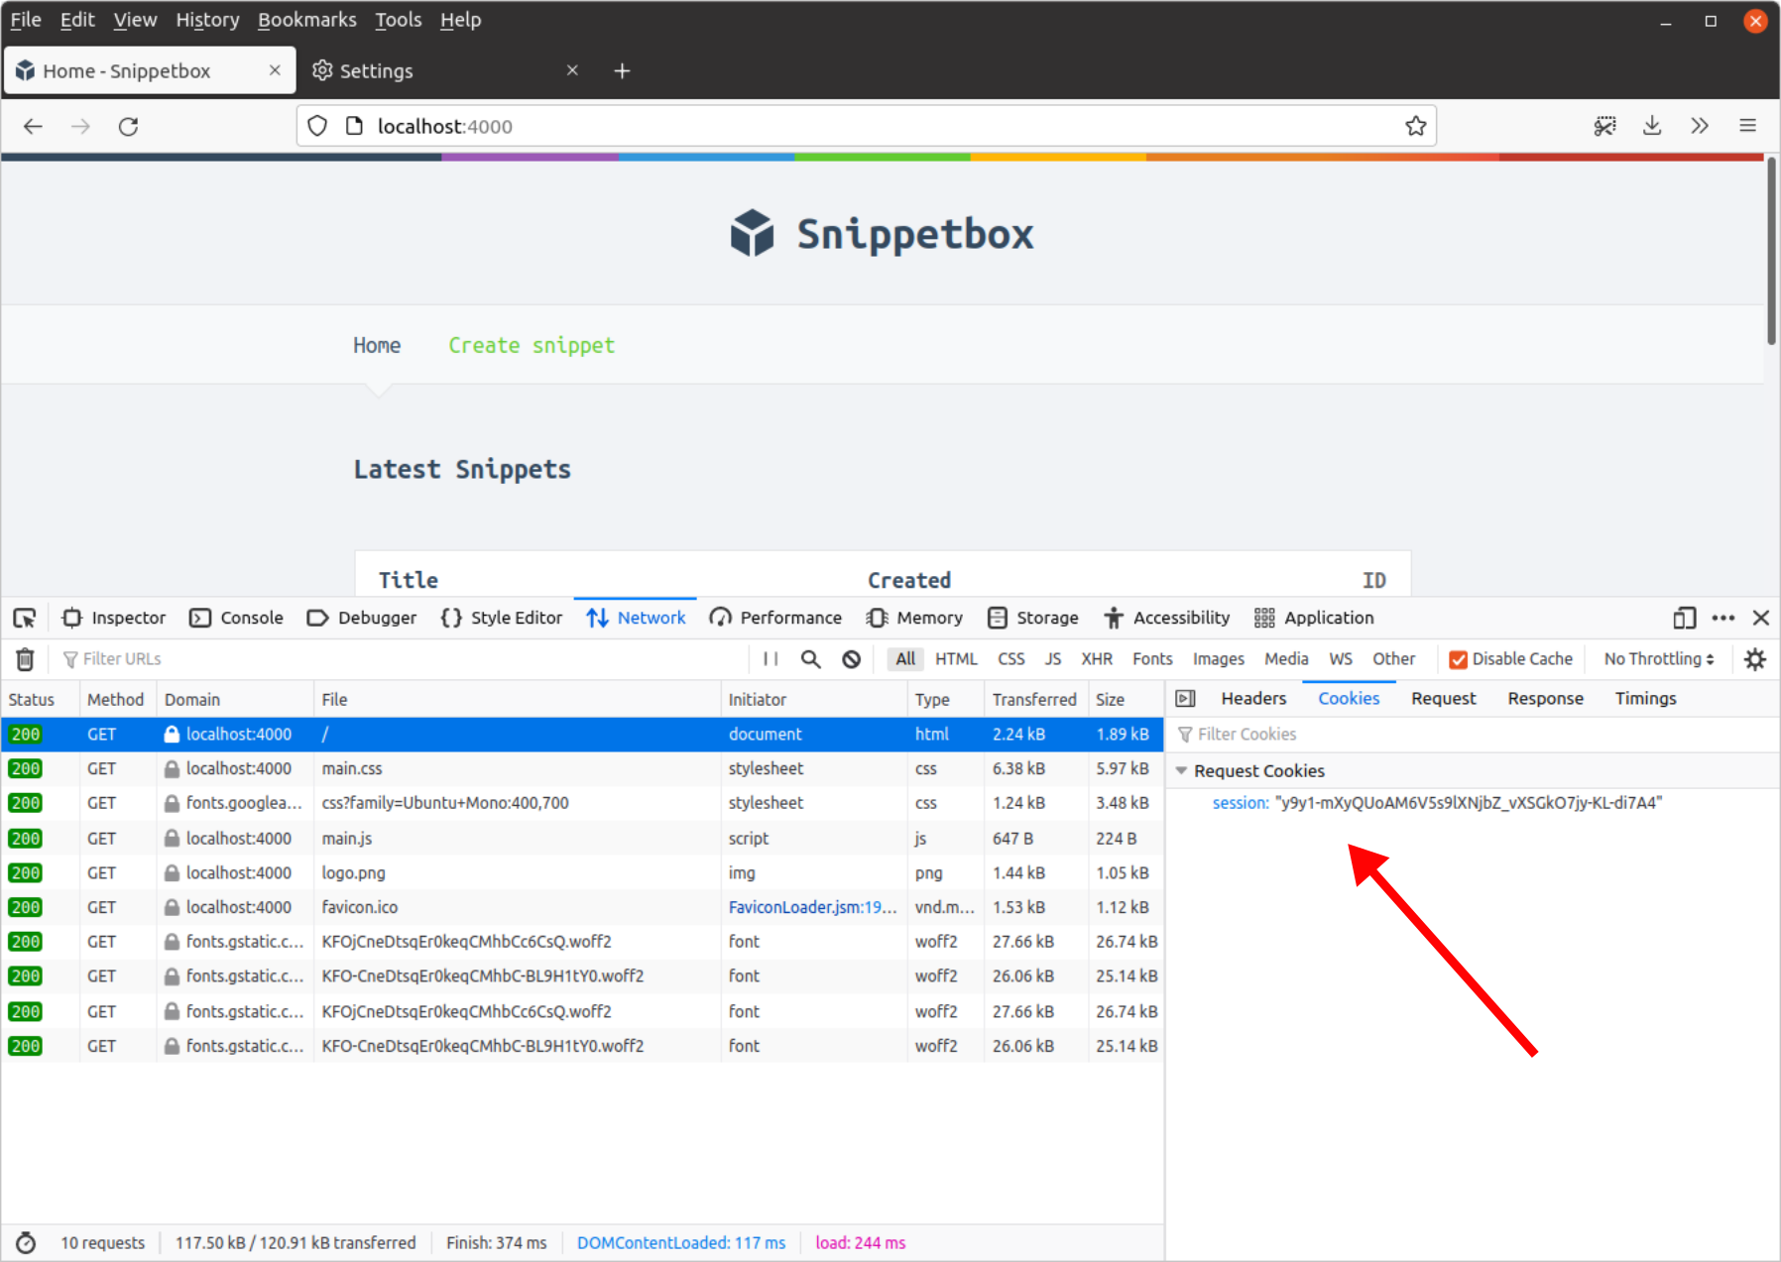Click the Filter URLs input field

(397, 659)
